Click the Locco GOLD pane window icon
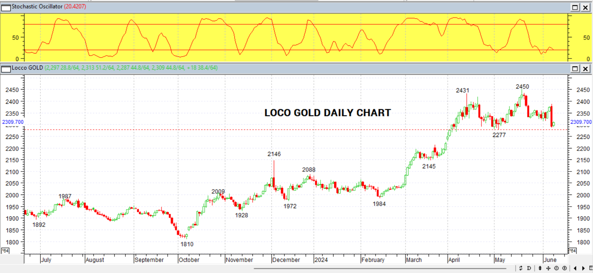This screenshot has width=594, height=273. (6, 69)
